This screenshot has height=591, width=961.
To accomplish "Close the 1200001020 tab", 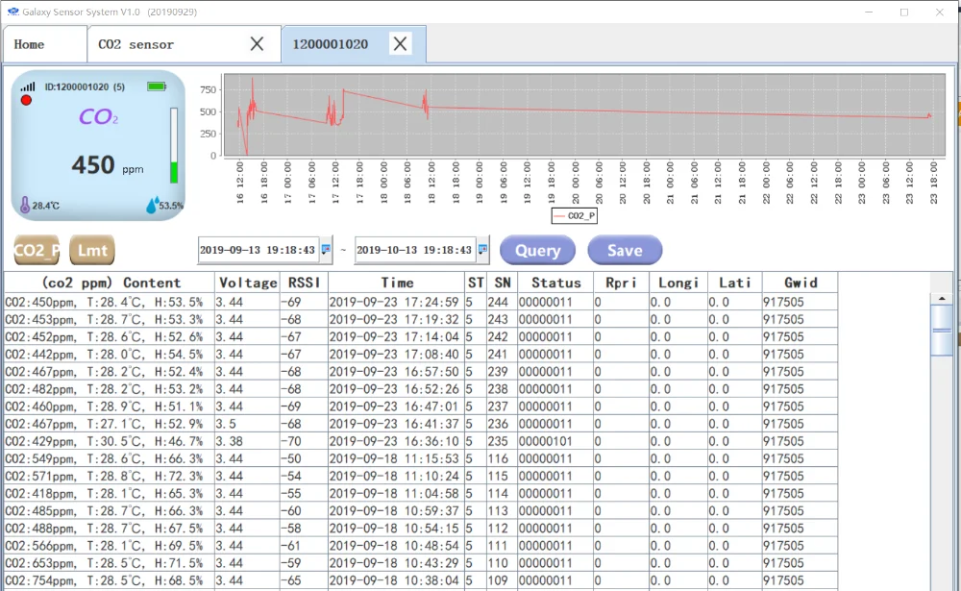I will tap(401, 44).
